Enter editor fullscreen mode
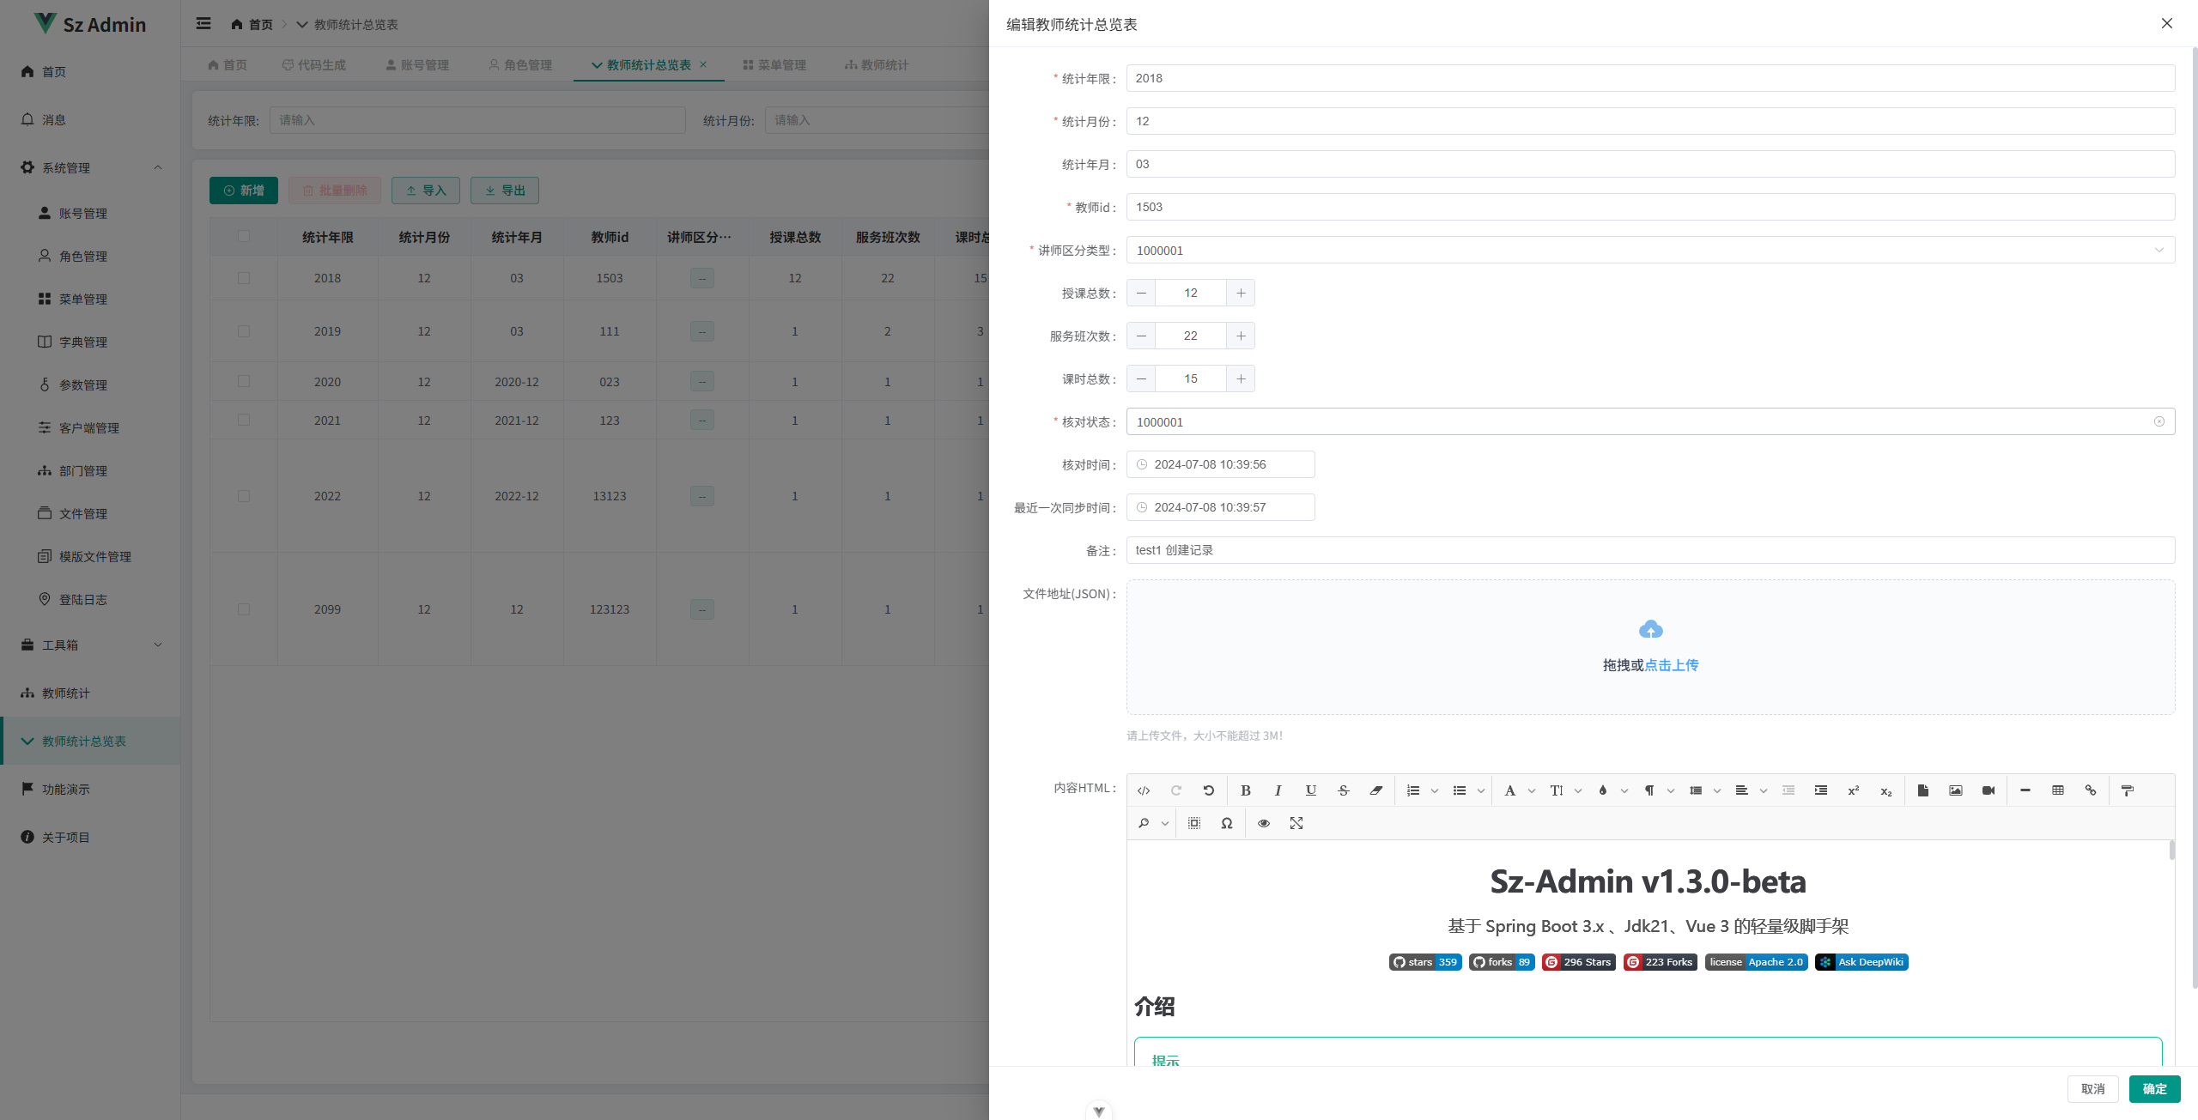This screenshot has width=2198, height=1120. [1296, 823]
